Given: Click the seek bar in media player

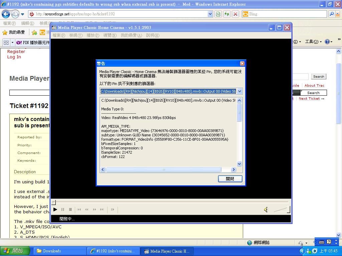Looking at the screenshot, I should coord(170,202).
